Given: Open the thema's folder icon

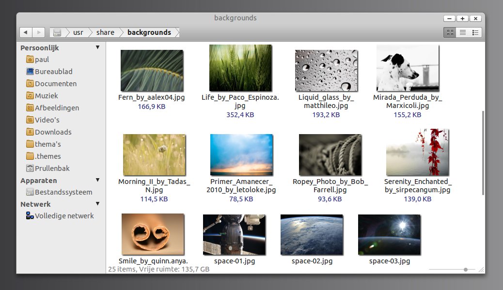Looking at the screenshot, I should click(x=30, y=144).
